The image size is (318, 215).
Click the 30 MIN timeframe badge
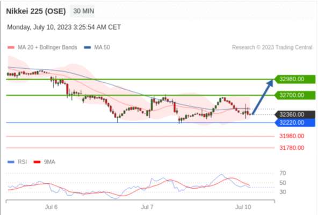click(x=82, y=11)
